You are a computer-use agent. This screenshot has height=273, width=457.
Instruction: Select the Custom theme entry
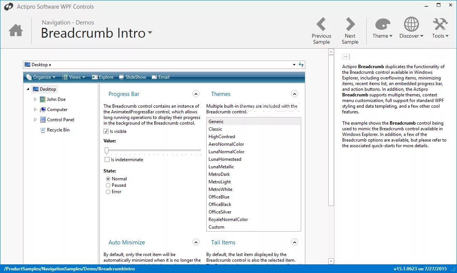[254, 227]
